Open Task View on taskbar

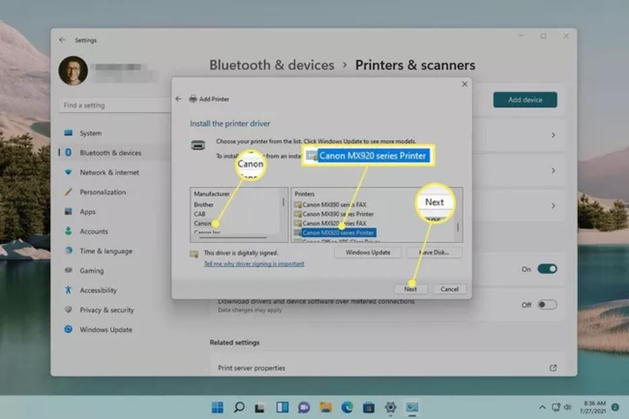(x=260, y=408)
